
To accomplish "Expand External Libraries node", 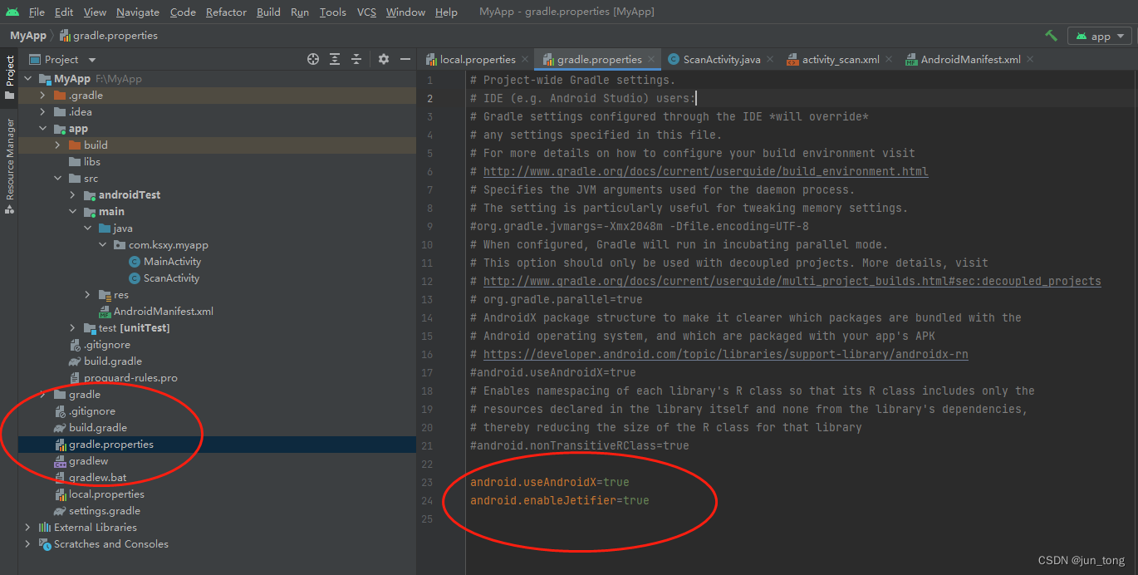I will point(27,528).
